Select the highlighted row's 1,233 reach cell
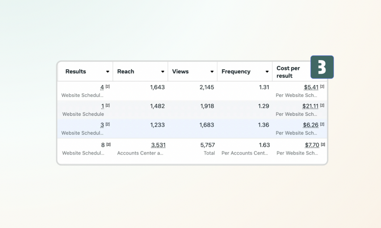Screen dimensions: 381x228 tap(157, 125)
